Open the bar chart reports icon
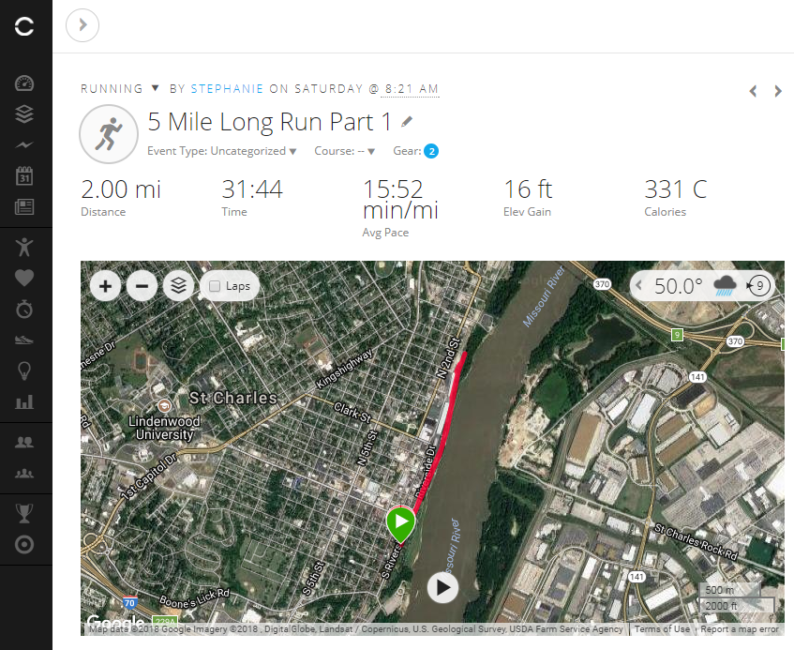 pyautogui.click(x=25, y=401)
